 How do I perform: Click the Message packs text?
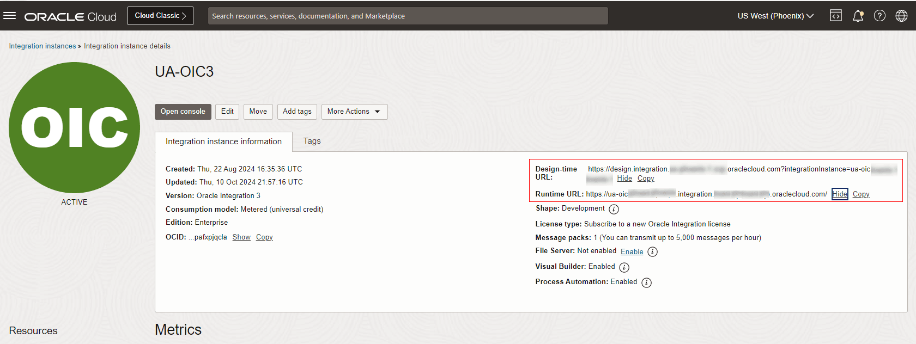[648, 238]
